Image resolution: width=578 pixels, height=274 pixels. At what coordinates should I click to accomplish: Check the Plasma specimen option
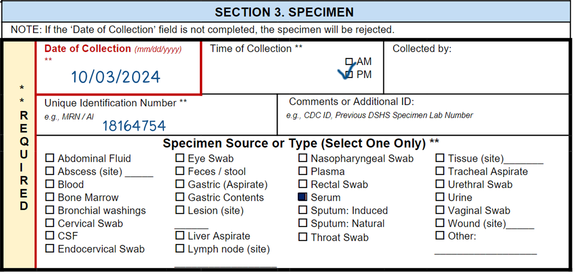[x=303, y=171]
